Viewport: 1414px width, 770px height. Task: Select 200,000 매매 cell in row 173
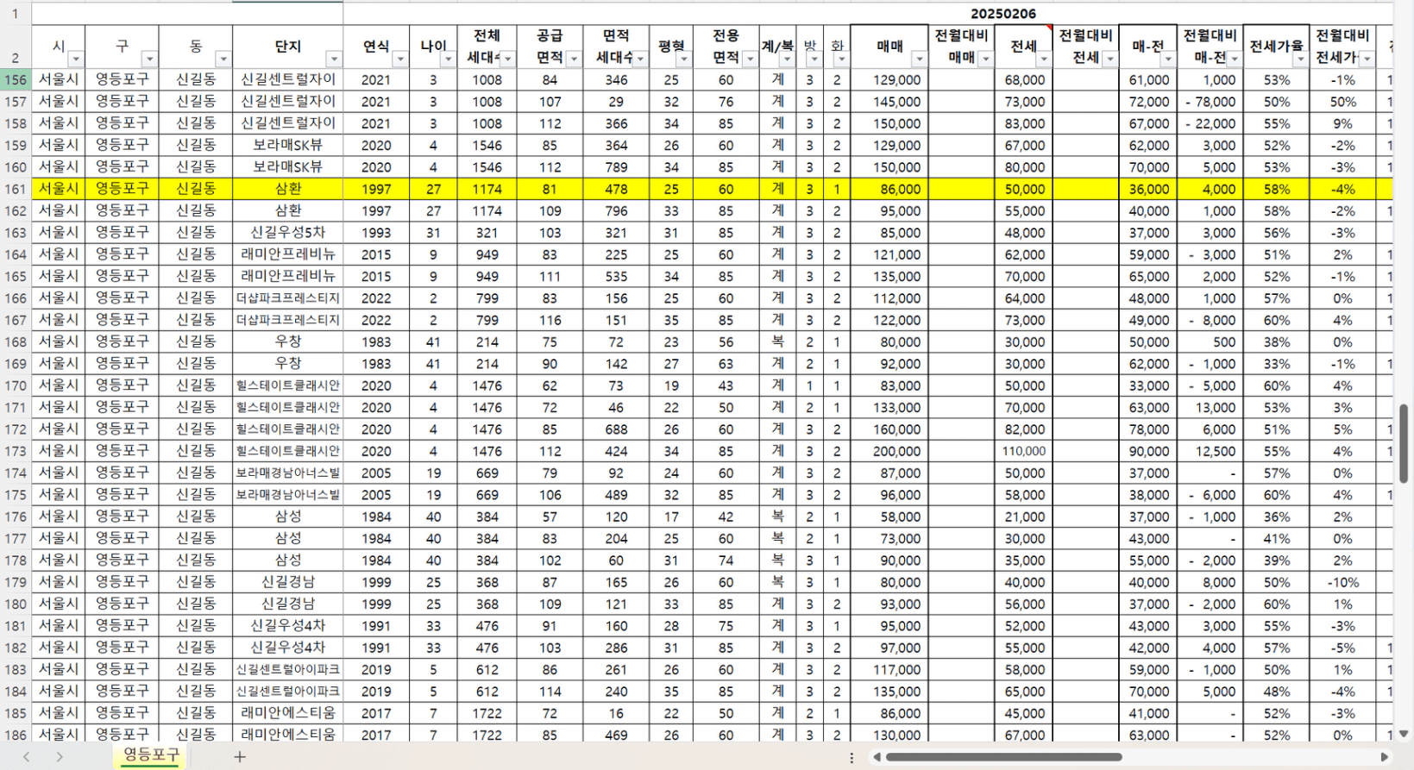(x=889, y=451)
